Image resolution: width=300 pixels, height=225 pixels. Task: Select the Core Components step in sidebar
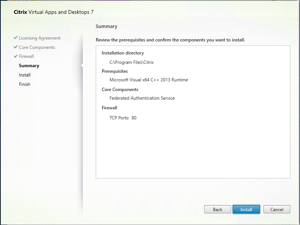[x=37, y=47]
